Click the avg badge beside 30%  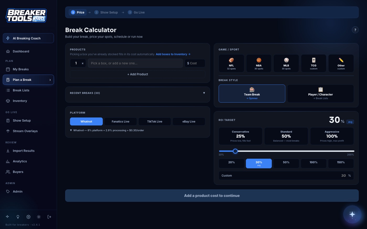(x=350, y=122)
